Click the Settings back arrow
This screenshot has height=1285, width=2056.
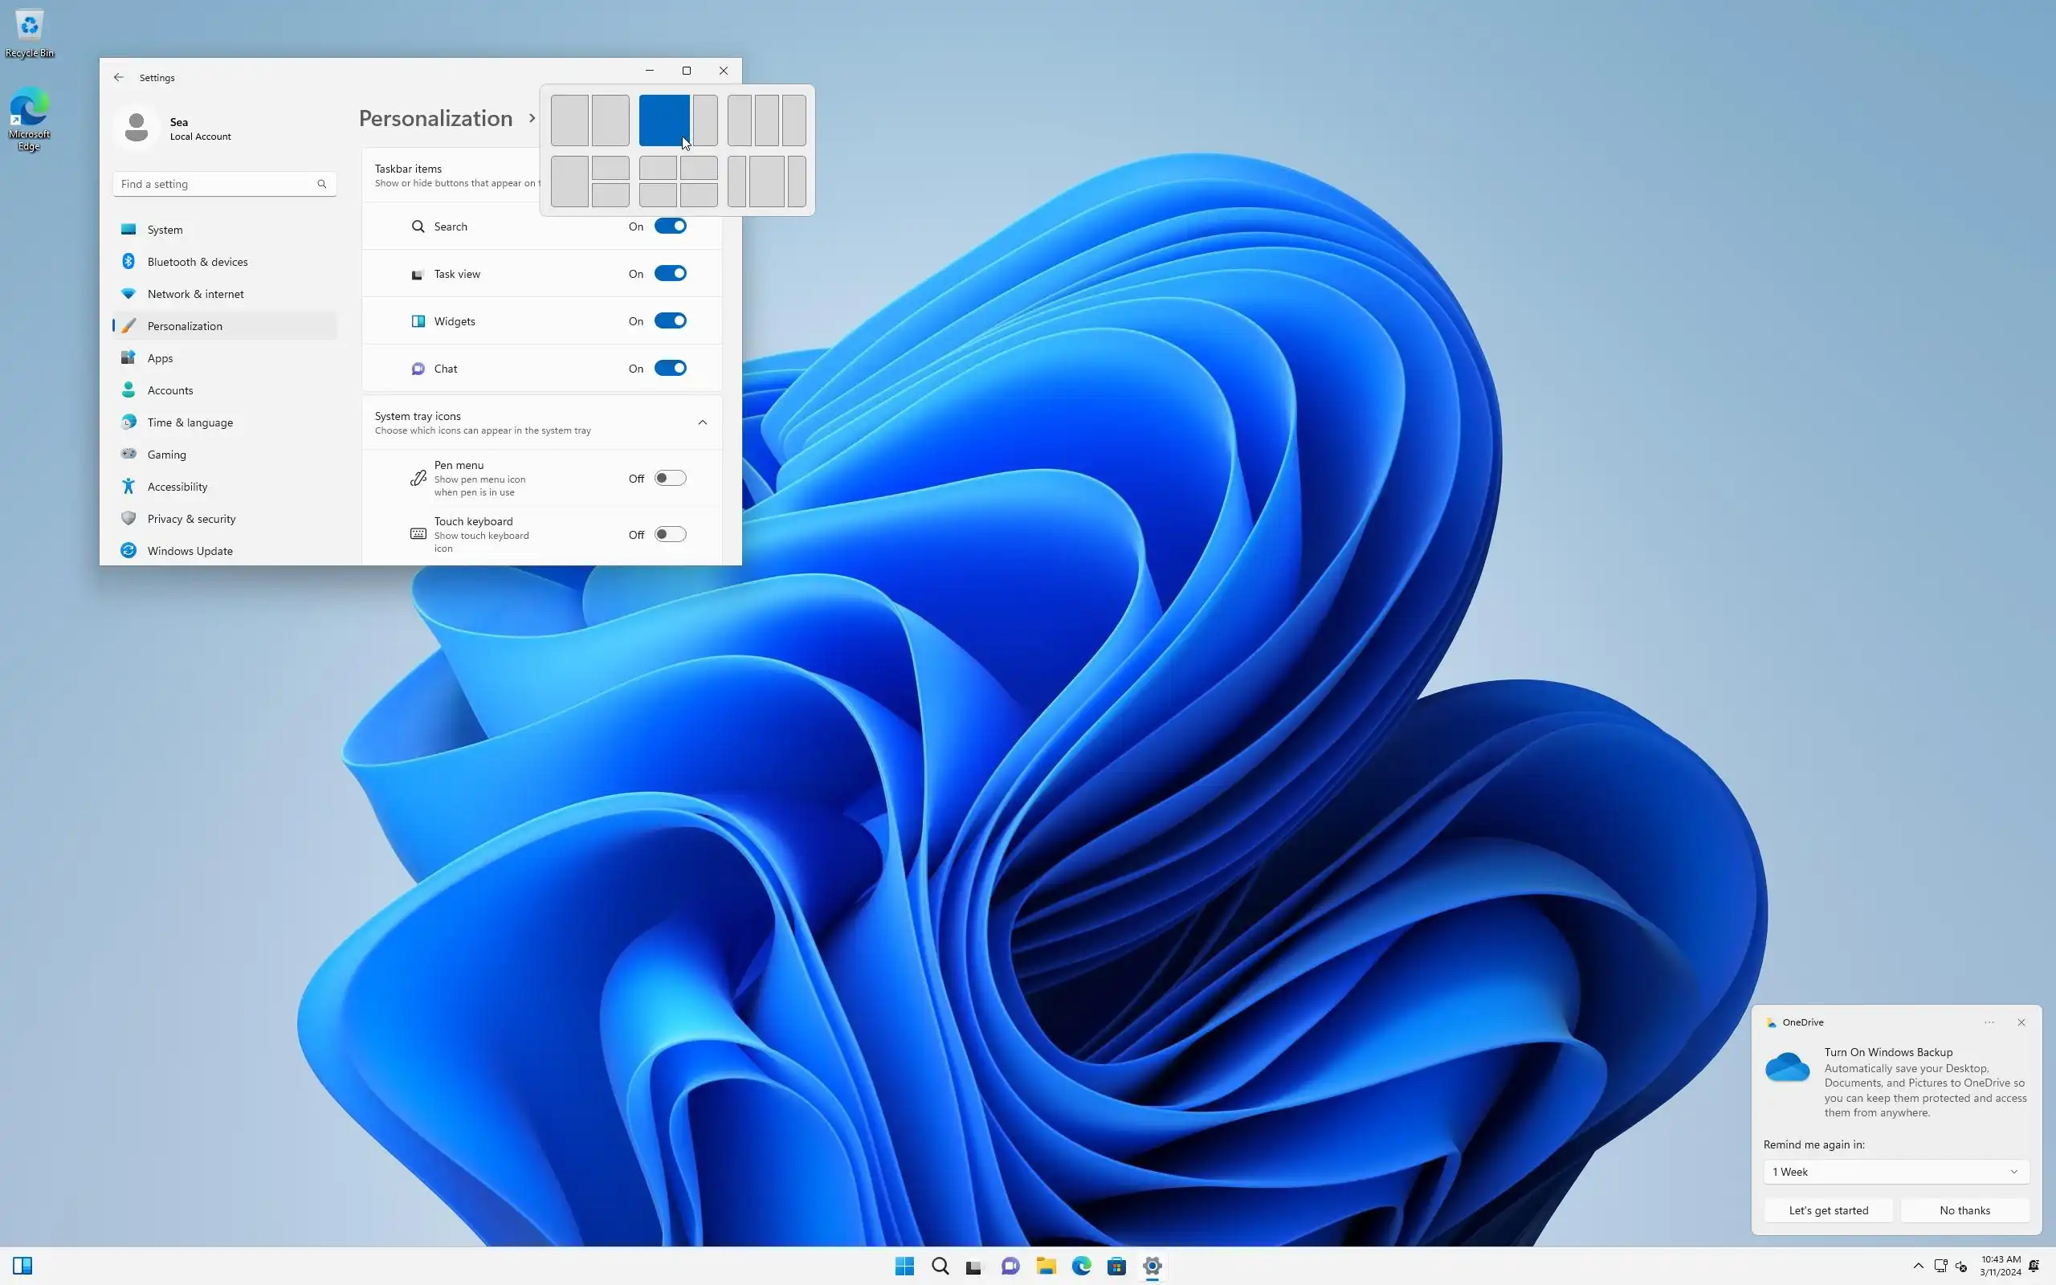119,77
